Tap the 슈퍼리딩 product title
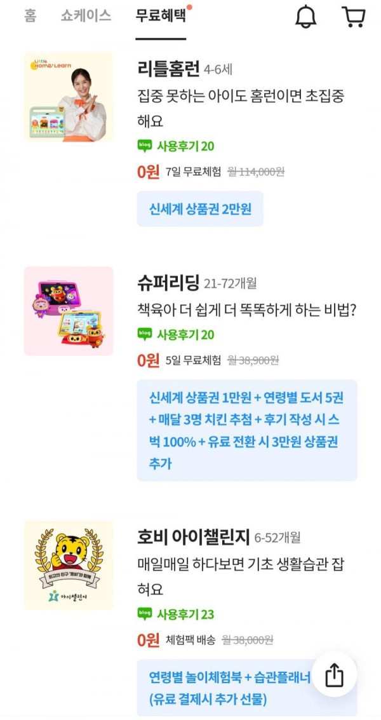 [168, 283]
